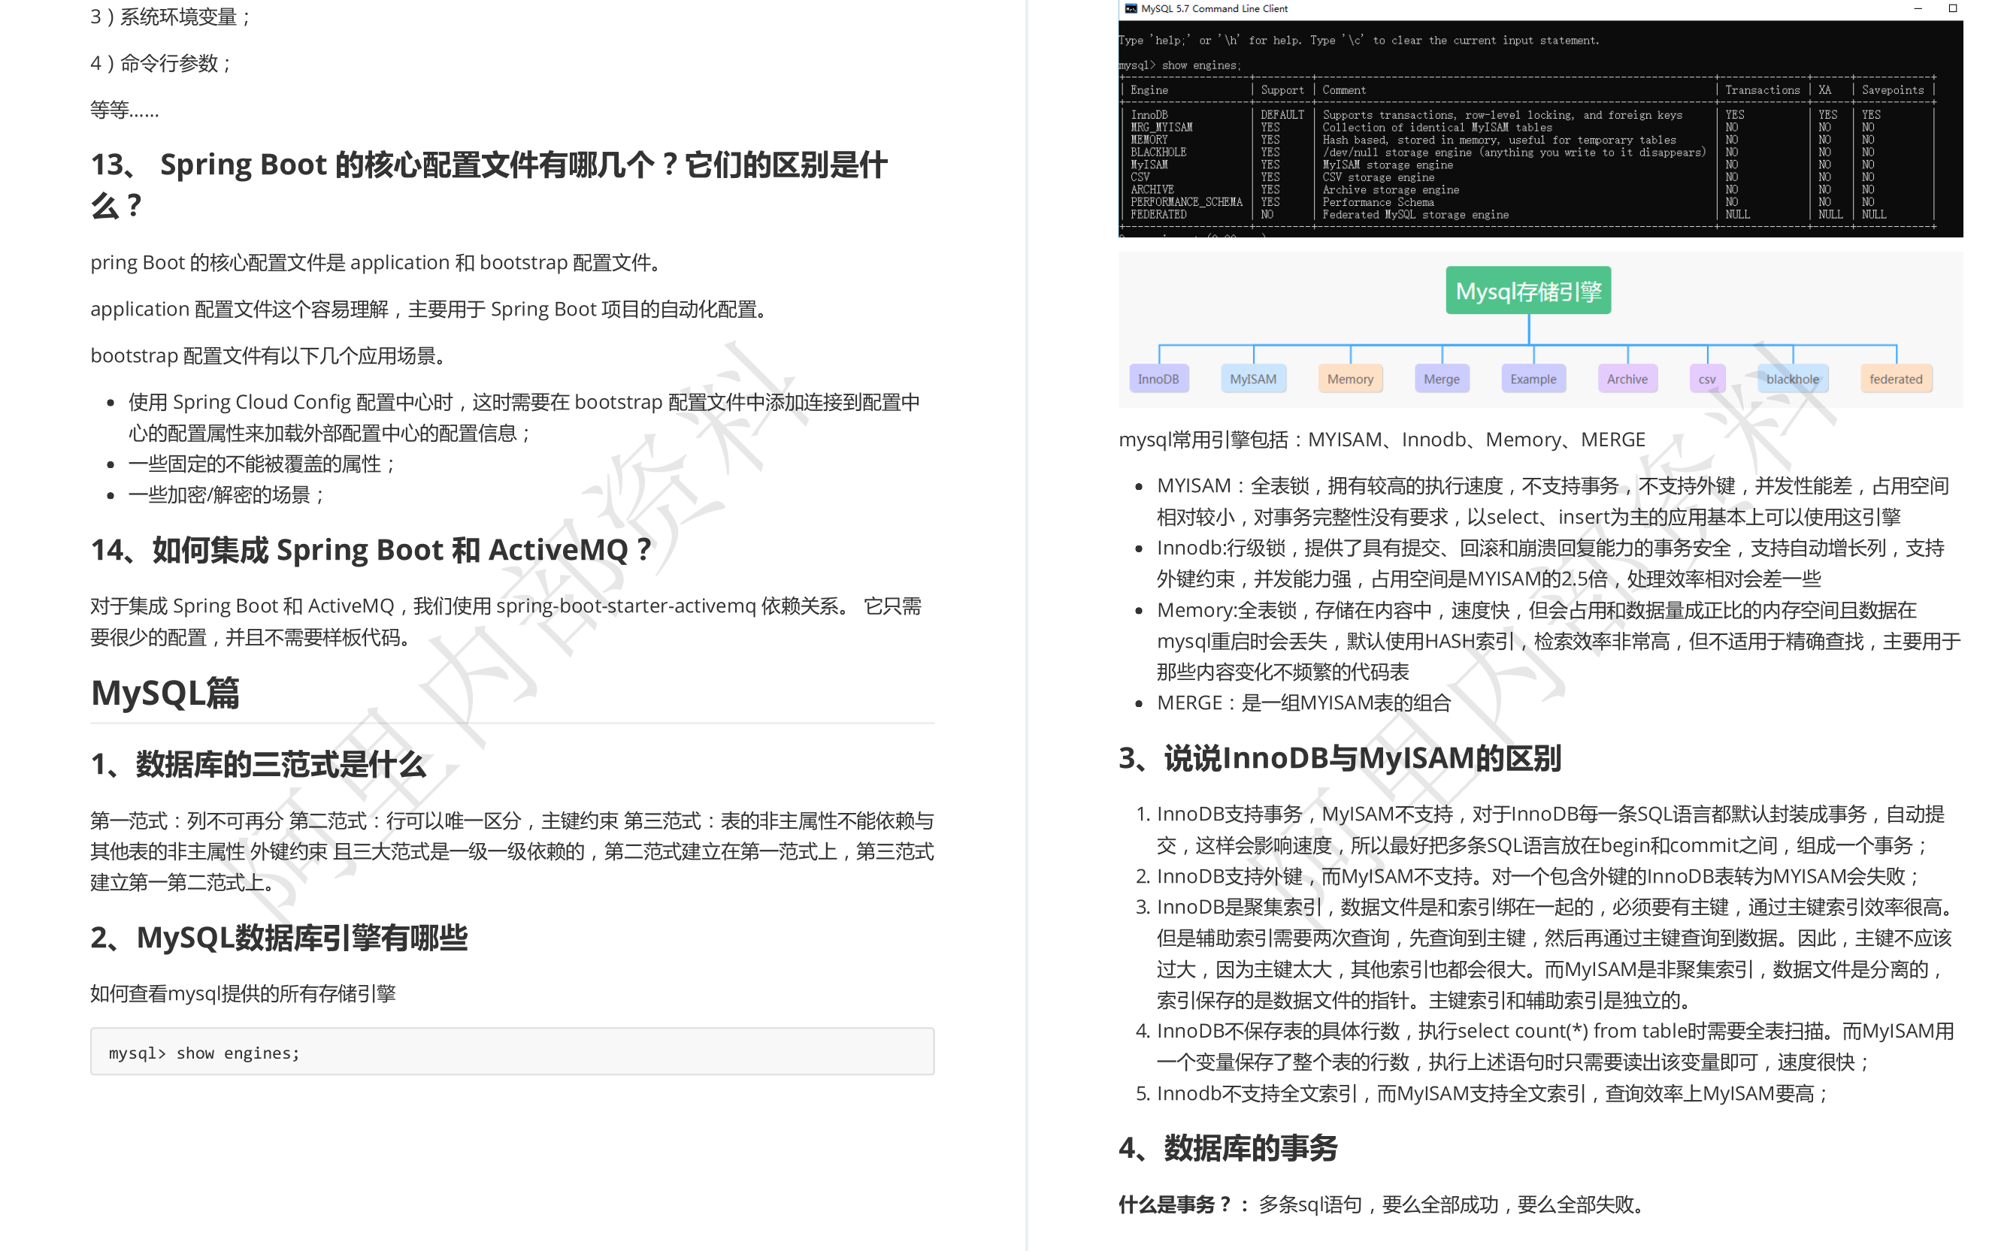This screenshot has height=1251, width=1992.
Task: Click the federated engine box
Action: [x=1896, y=379]
